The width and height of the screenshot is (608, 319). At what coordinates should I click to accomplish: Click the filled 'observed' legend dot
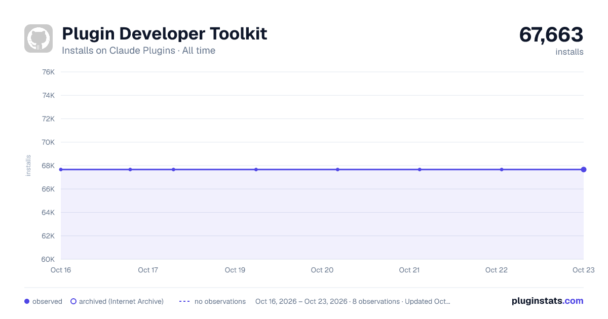pyautogui.click(x=27, y=301)
